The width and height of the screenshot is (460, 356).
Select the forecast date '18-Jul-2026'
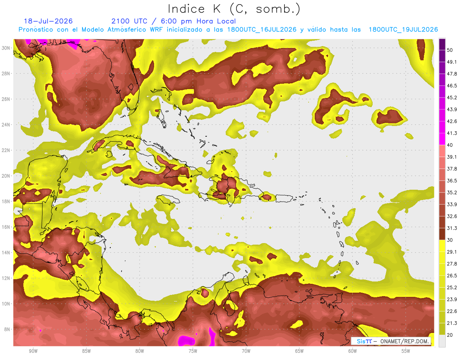tap(48, 21)
